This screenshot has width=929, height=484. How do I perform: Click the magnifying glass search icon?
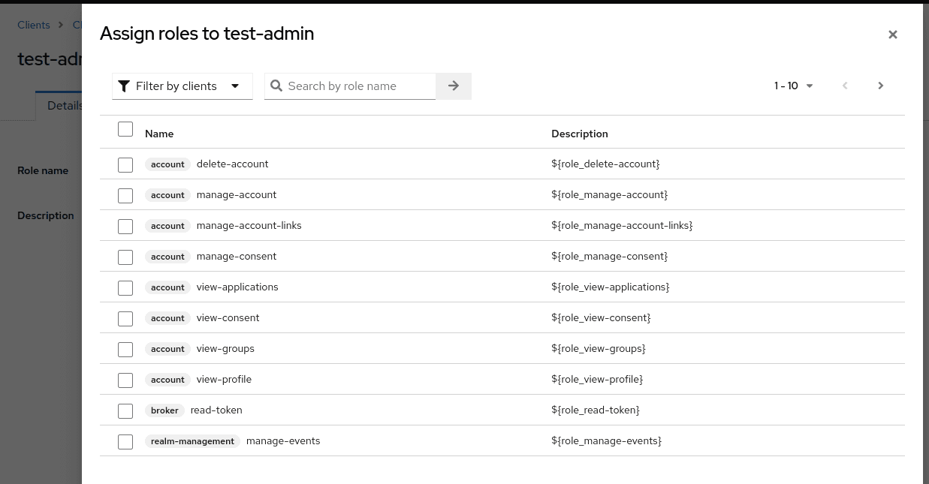[276, 86]
